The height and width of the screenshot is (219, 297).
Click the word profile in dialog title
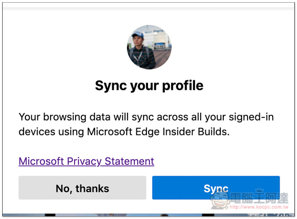pos(183,86)
